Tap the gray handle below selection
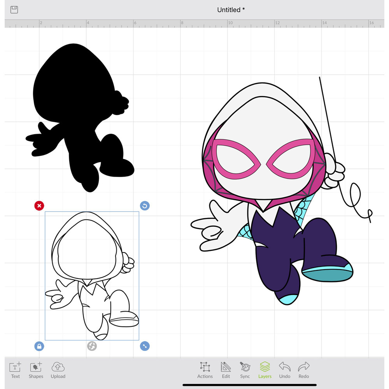The height and width of the screenshot is (389, 389). click(92, 346)
